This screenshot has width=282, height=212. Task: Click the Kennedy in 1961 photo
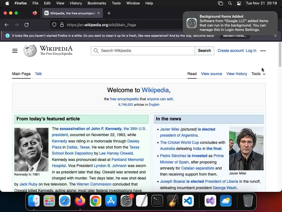coord(31,150)
